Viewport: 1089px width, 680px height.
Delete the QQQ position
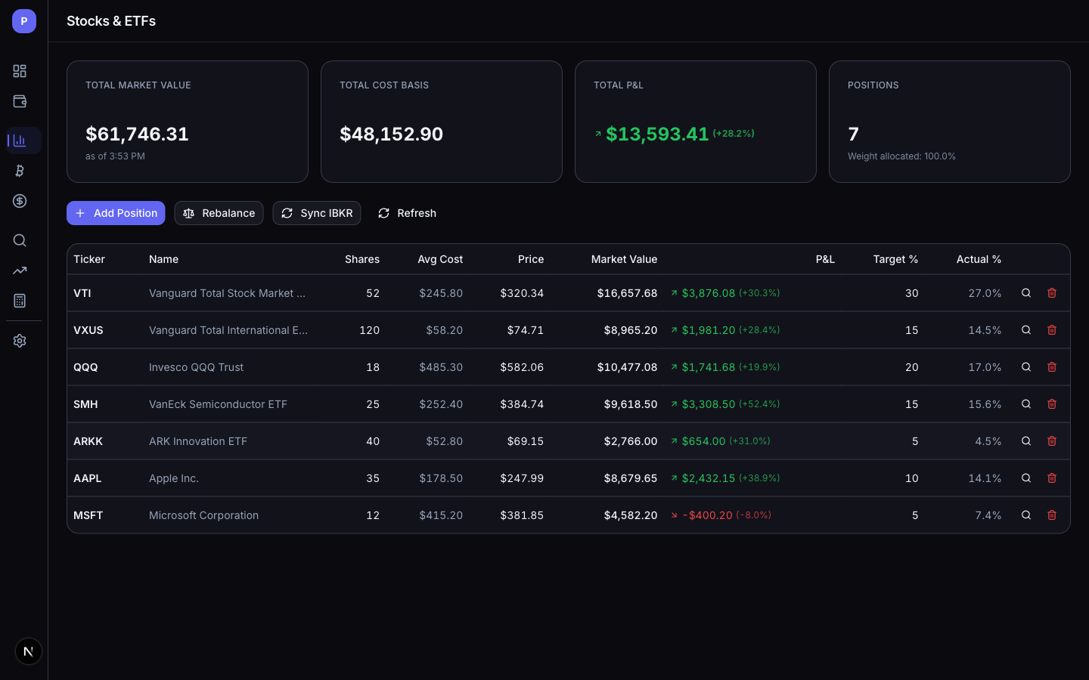point(1052,367)
